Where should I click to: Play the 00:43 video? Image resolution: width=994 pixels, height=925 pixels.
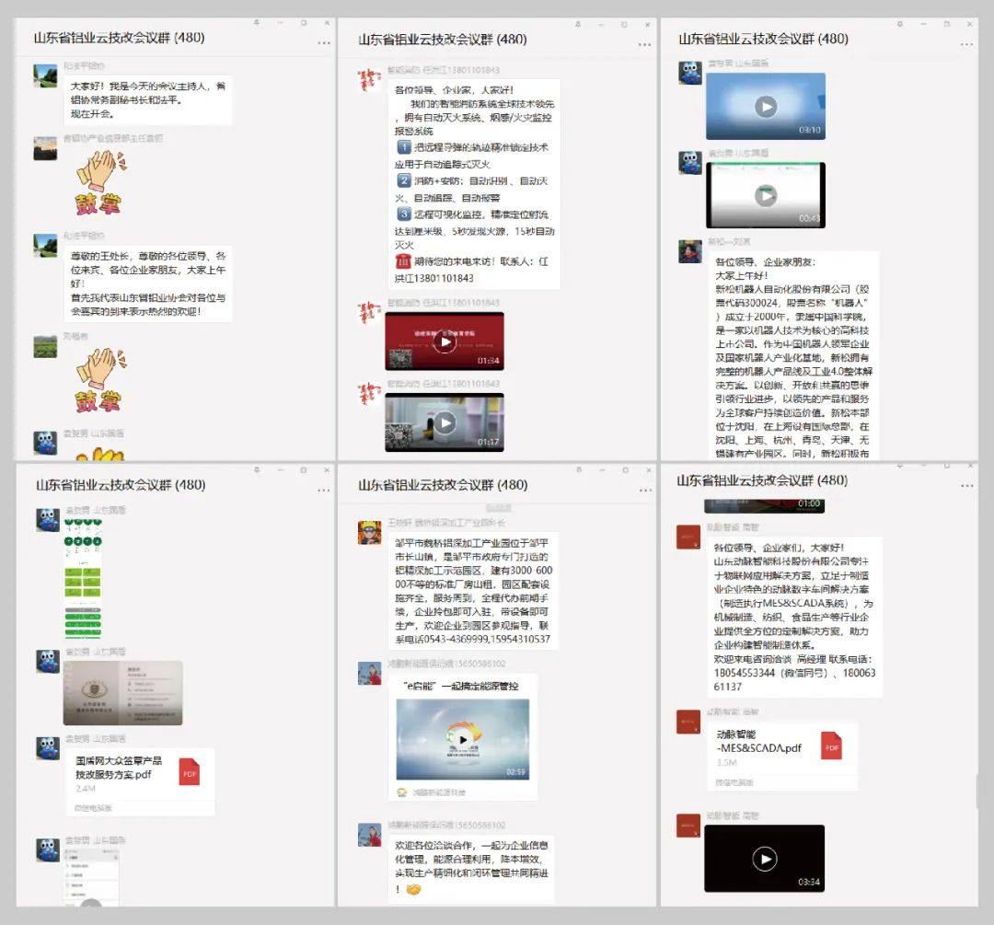pos(766,195)
